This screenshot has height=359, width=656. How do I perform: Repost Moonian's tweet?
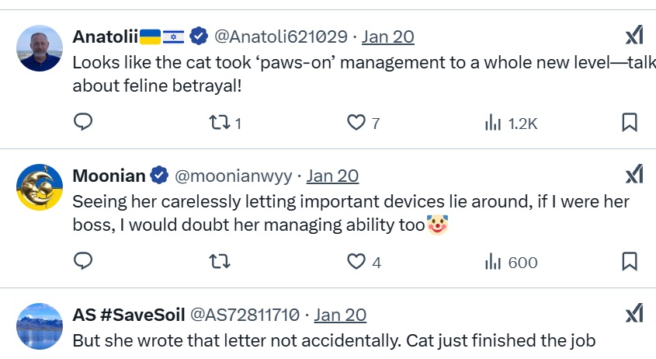[x=220, y=262]
